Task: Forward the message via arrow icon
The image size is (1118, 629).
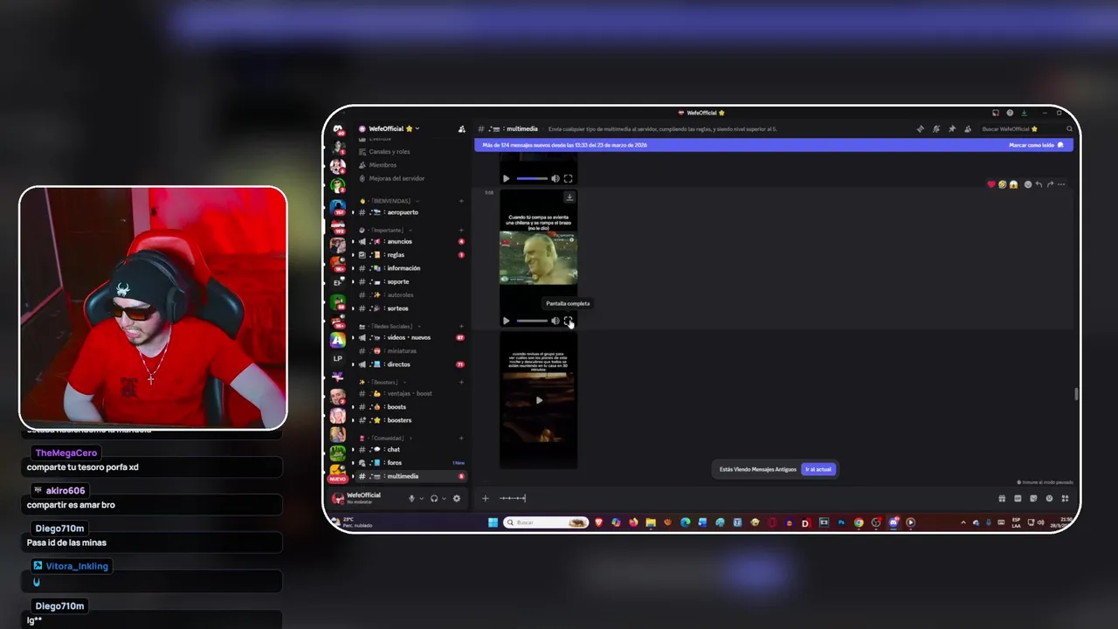Action: point(1050,184)
